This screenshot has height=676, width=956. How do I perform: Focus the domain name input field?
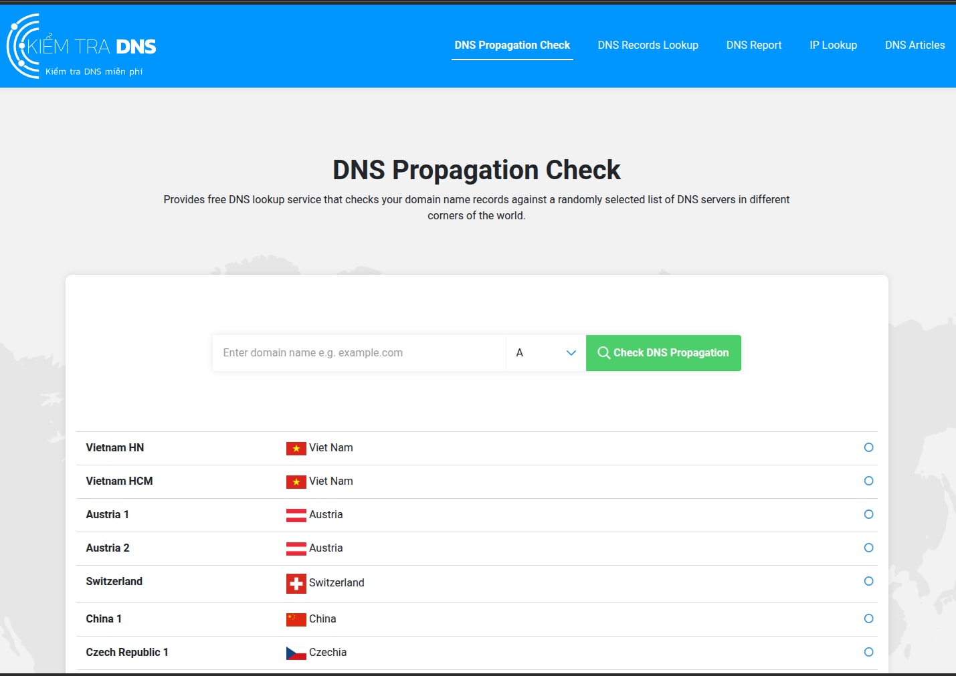click(x=359, y=353)
